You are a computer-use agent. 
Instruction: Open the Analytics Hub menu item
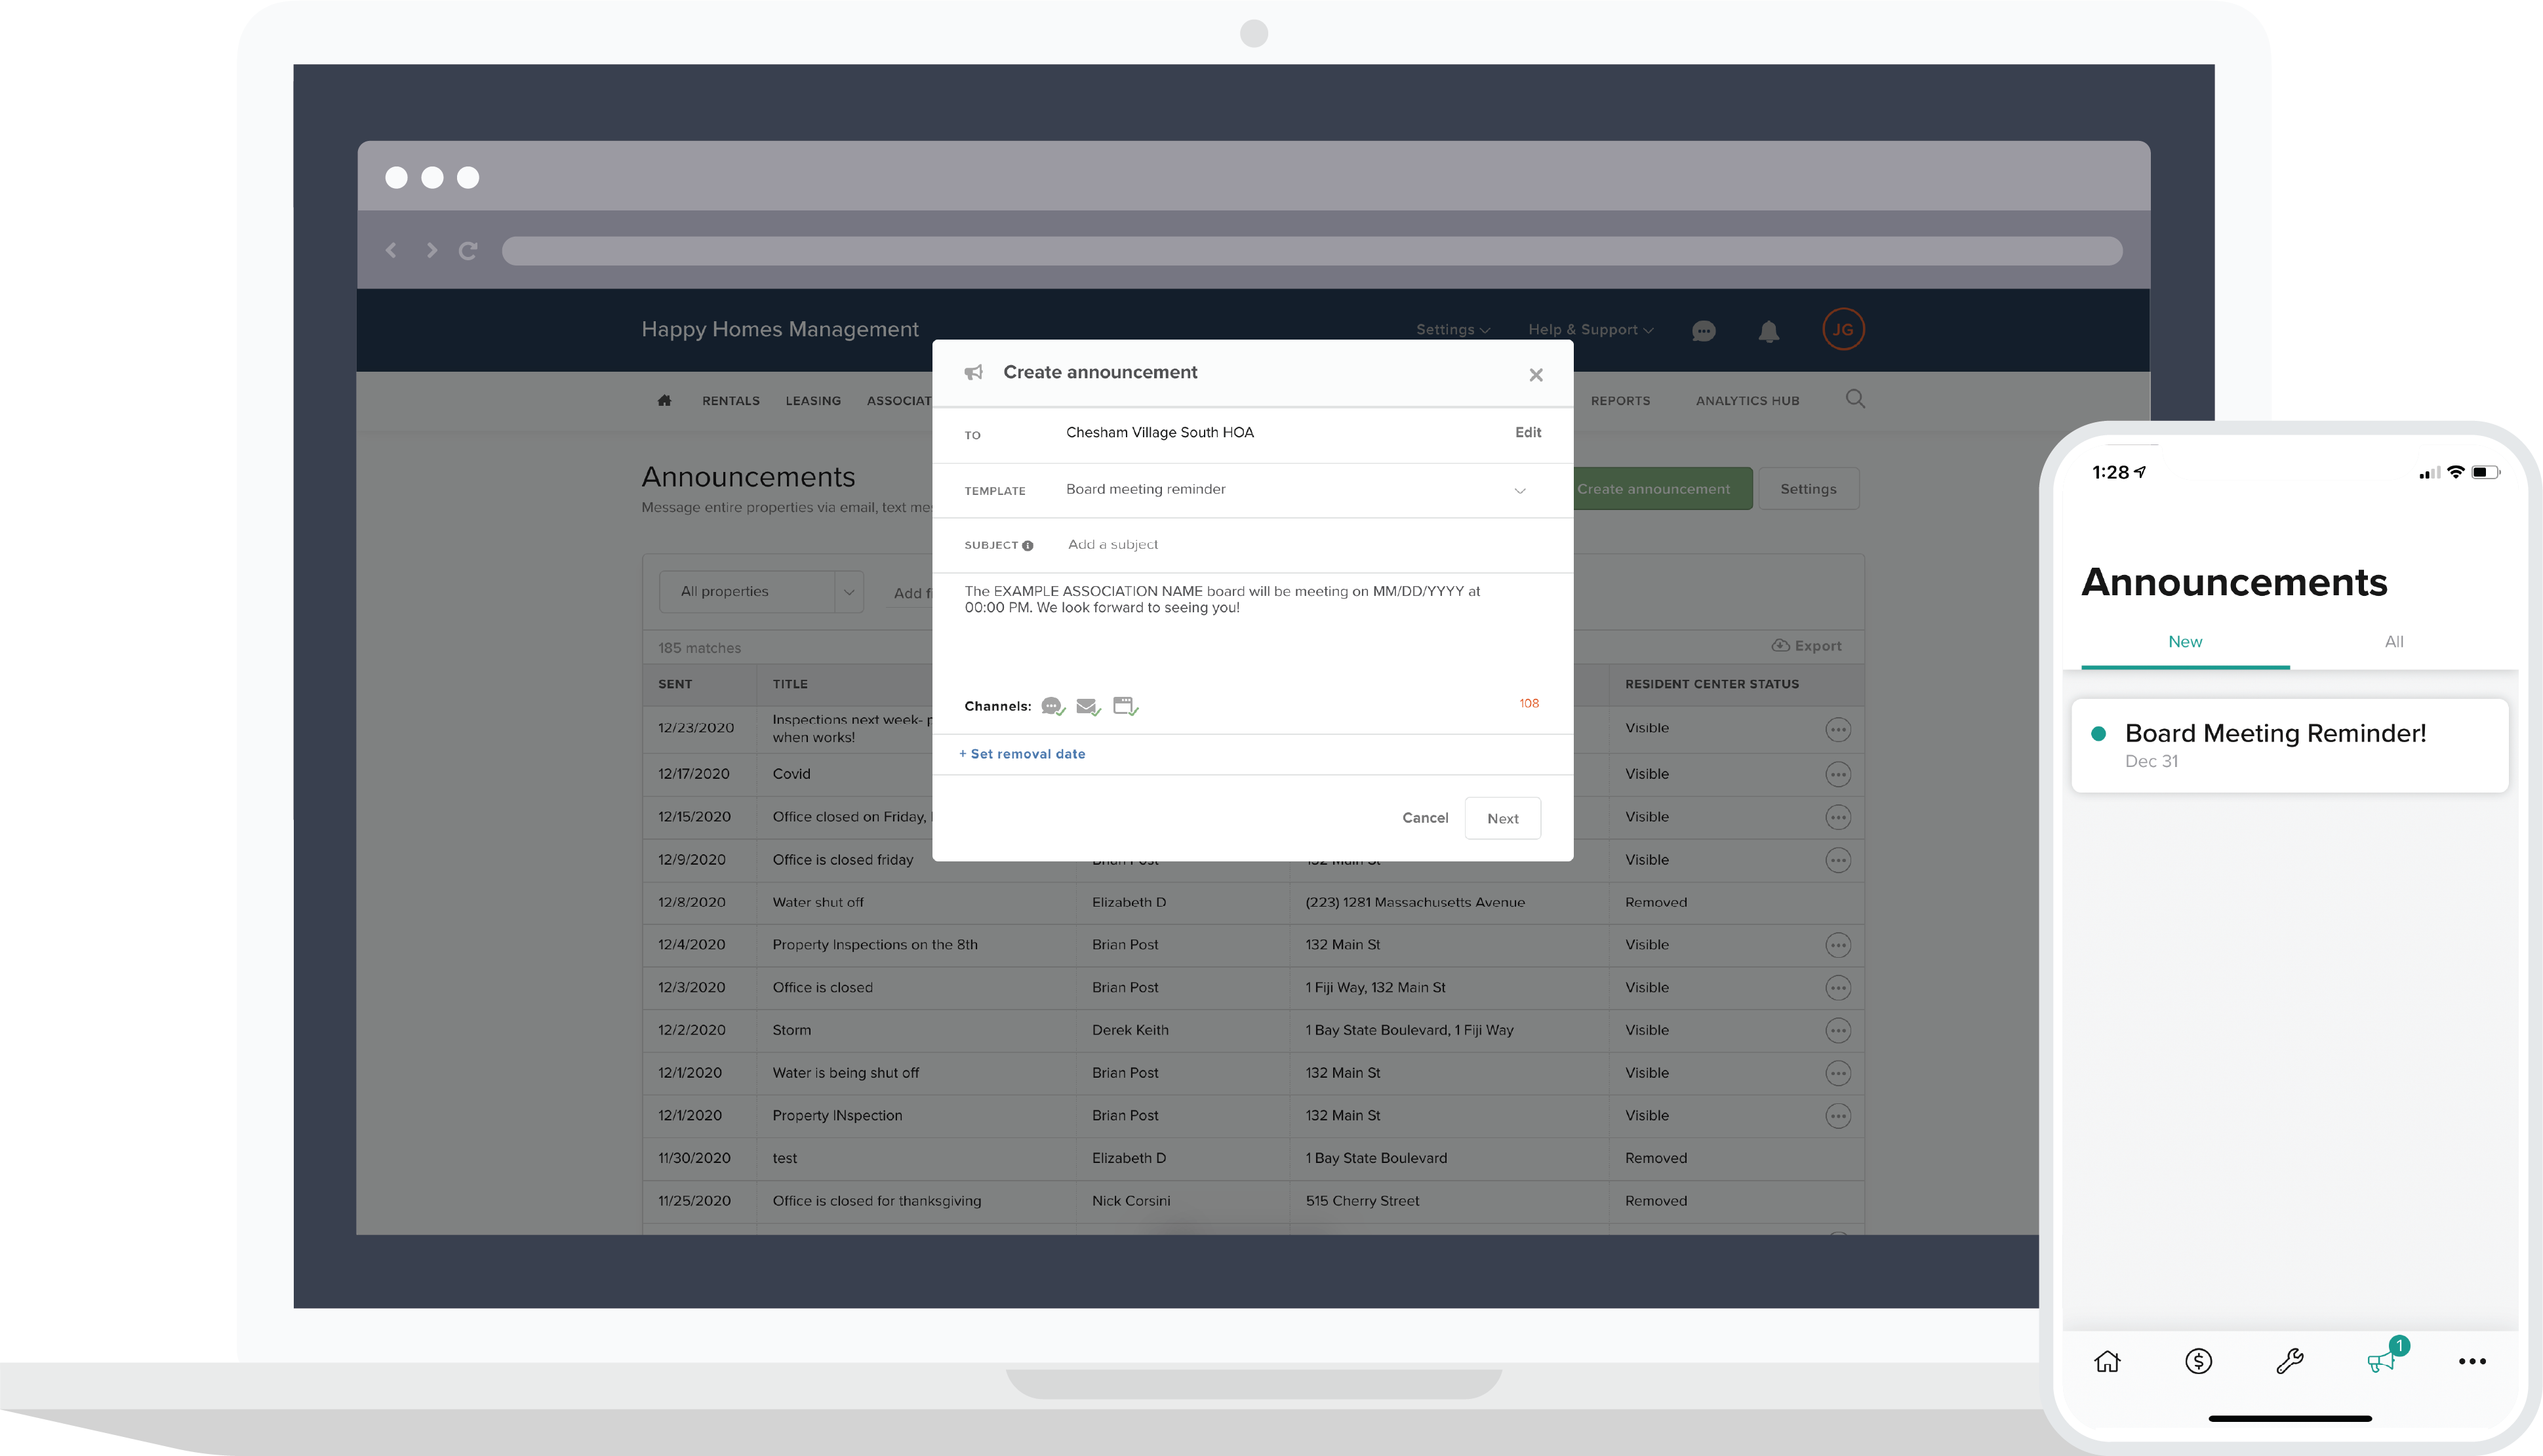tap(1747, 401)
